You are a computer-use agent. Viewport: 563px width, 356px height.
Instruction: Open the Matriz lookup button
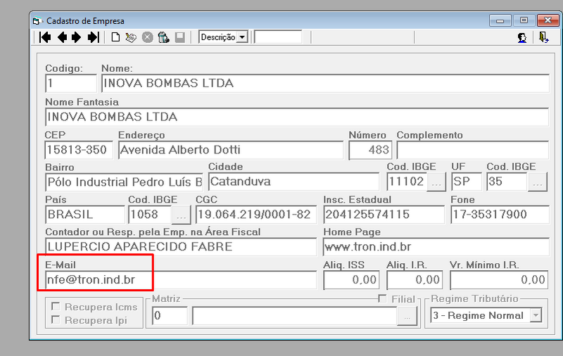coord(407,316)
